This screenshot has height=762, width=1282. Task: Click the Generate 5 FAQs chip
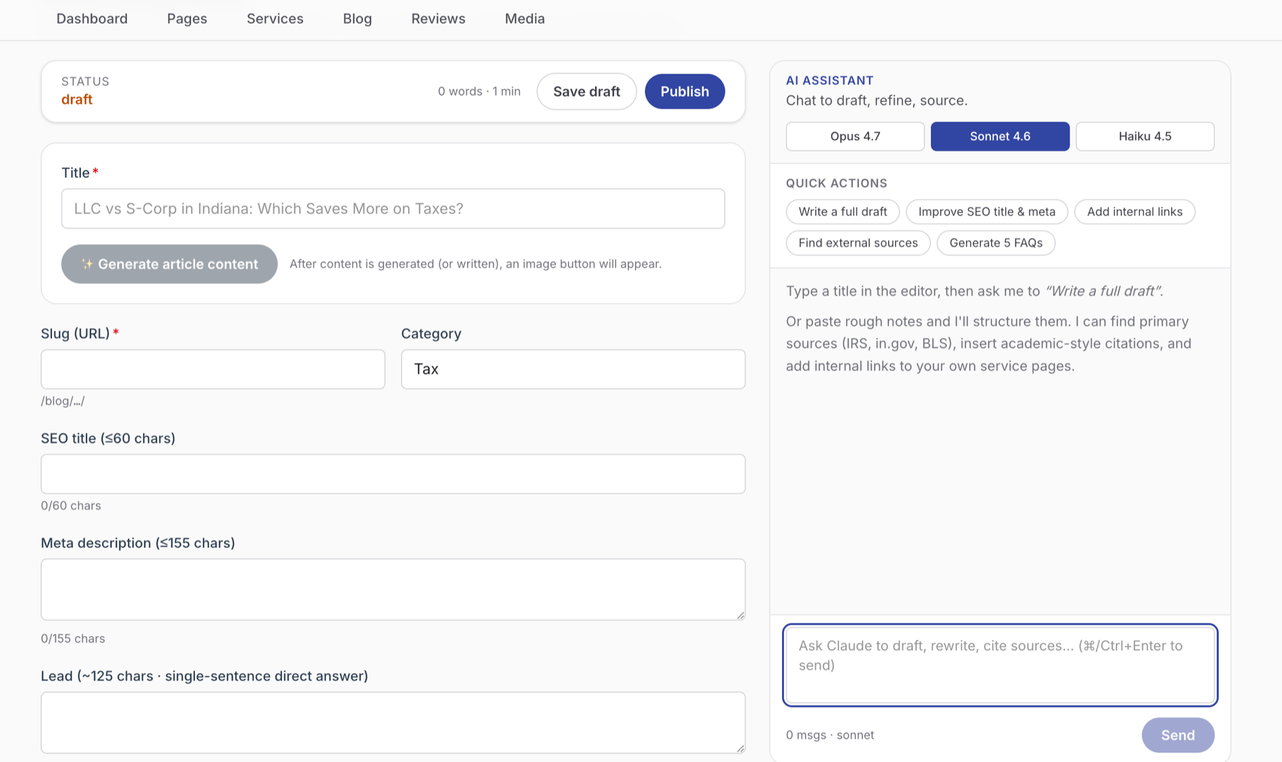tap(995, 243)
